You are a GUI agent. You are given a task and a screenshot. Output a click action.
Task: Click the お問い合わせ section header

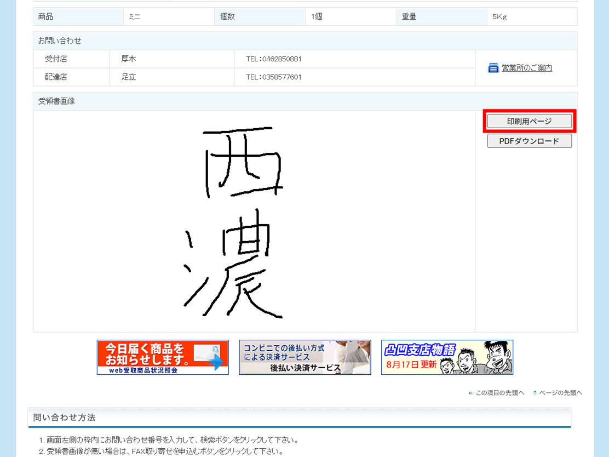point(305,41)
